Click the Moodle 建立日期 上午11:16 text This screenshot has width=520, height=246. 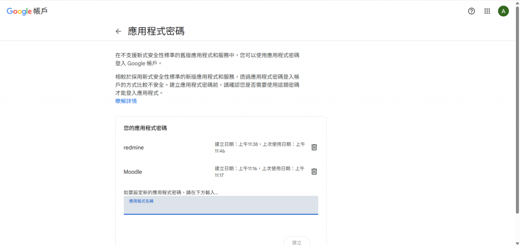click(x=259, y=172)
